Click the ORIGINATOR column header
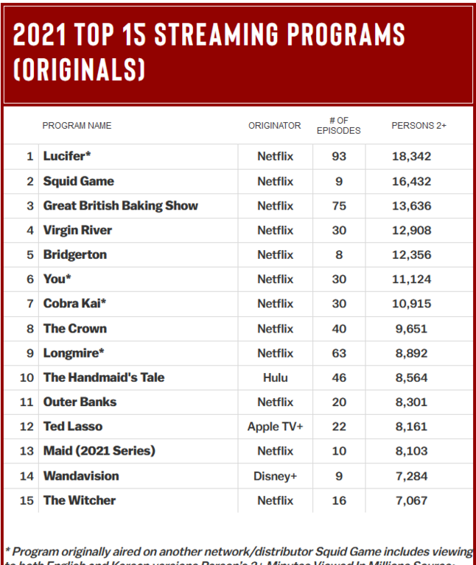The width and height of the screenshot is (476, 565). [x=274, y=126]
